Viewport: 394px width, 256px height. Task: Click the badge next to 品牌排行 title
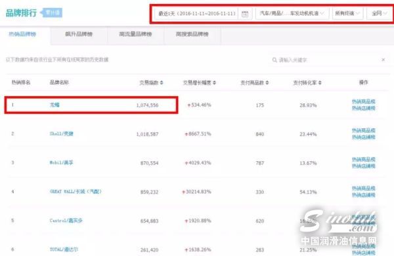(x=52, y=13)
